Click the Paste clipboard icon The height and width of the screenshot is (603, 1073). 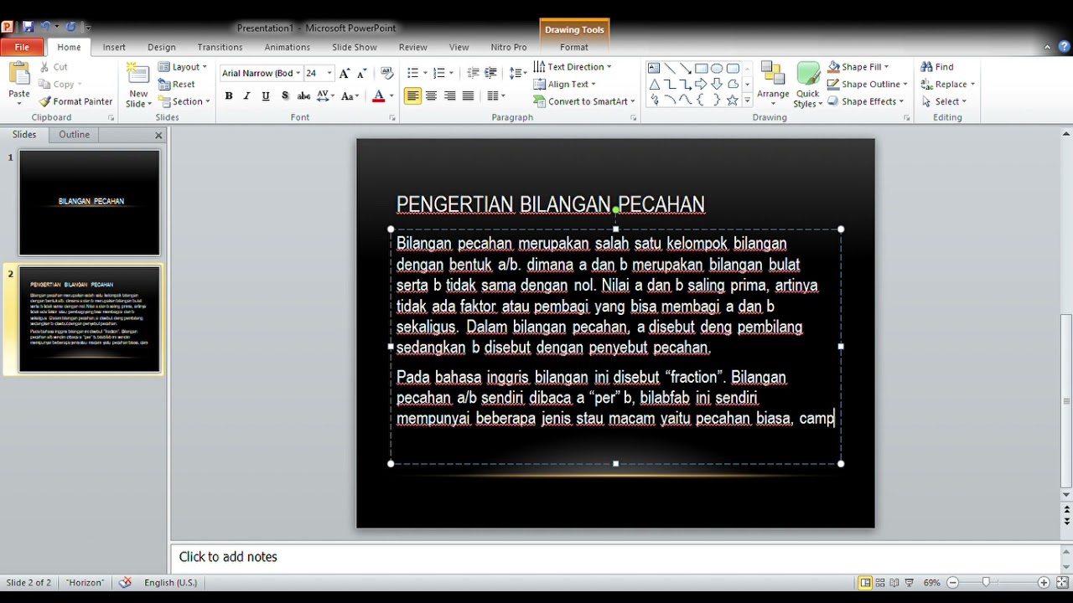click(x=19, y=75)
